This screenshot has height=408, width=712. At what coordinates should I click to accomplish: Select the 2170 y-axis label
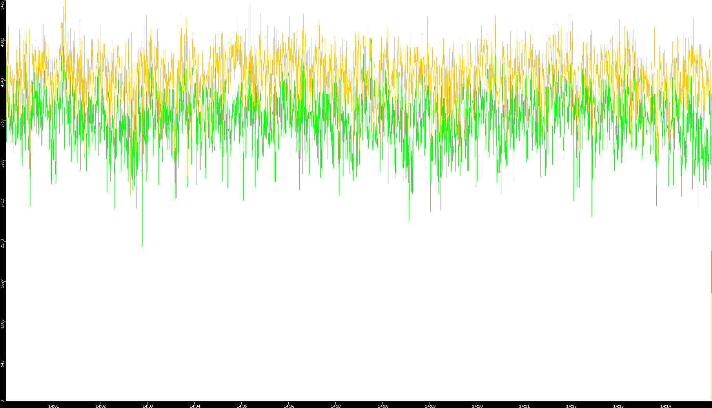(x=2, y=243)
